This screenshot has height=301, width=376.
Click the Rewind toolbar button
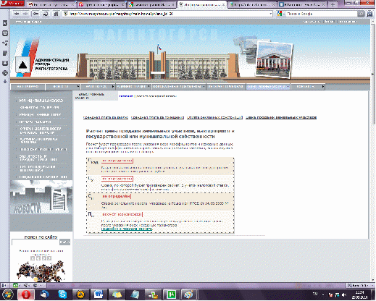click(35, 14)
